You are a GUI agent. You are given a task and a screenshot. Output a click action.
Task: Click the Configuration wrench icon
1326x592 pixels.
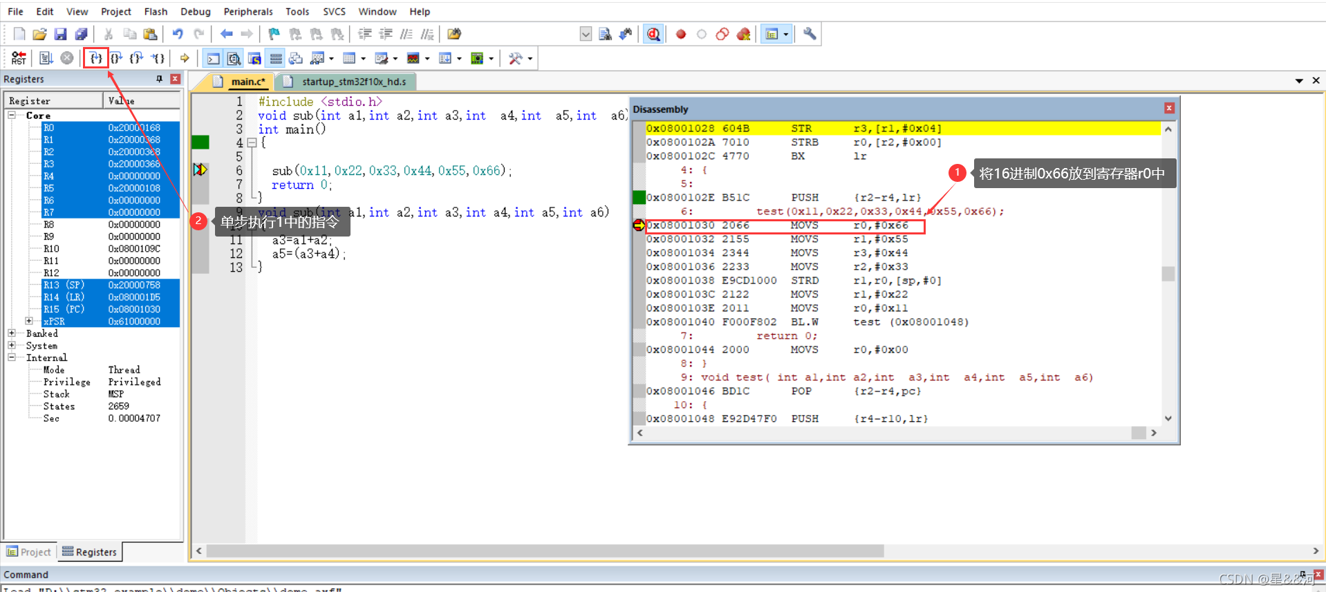tap(810, 34)
